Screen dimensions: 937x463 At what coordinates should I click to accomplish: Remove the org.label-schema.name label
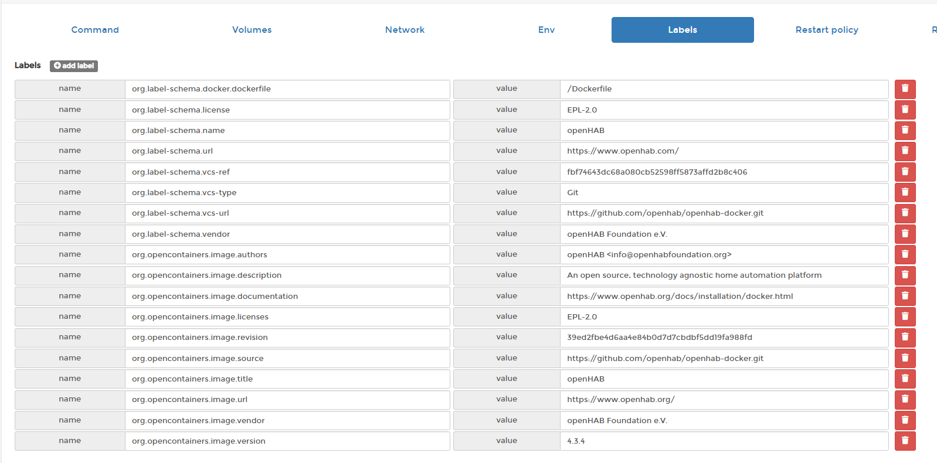(x=905, y=130)
